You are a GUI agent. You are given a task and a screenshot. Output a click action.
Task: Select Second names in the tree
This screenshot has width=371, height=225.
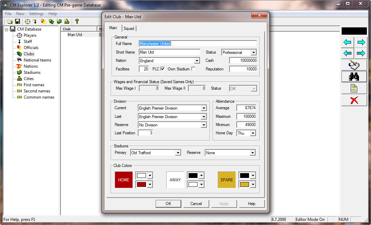37,91
